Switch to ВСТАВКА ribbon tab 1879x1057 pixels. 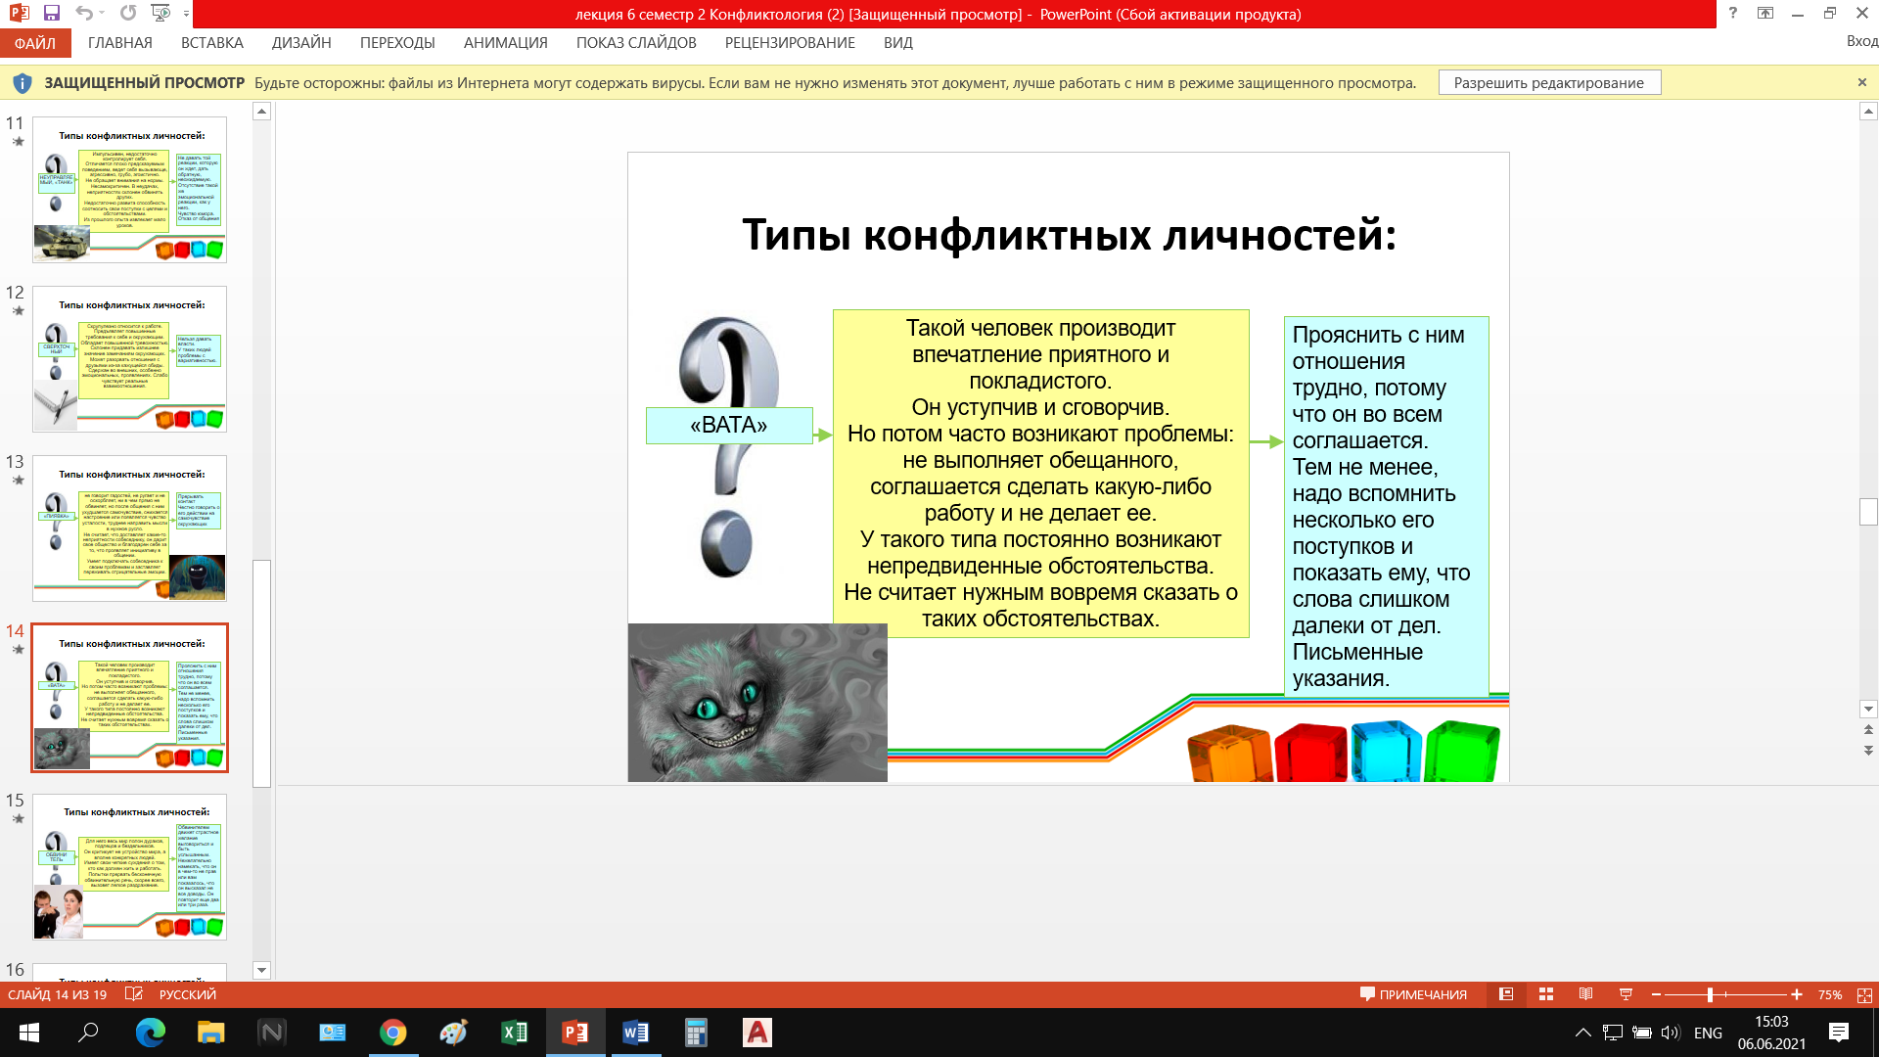coord(212,43)
